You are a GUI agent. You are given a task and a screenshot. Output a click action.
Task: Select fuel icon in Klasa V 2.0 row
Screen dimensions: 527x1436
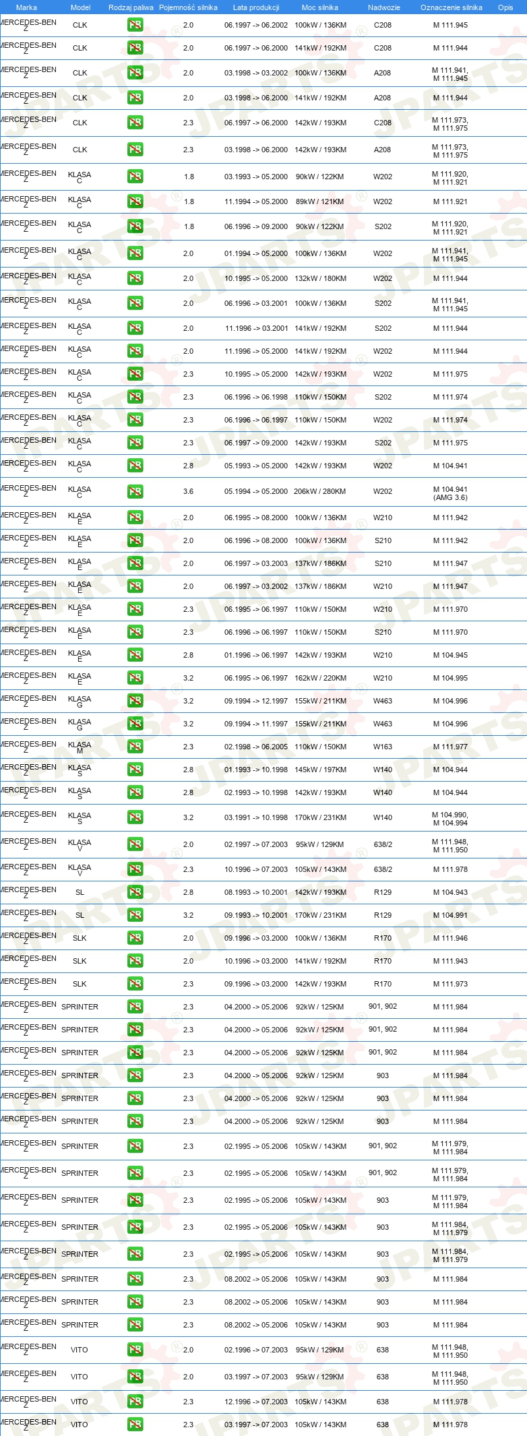click(x=135, y=844)
